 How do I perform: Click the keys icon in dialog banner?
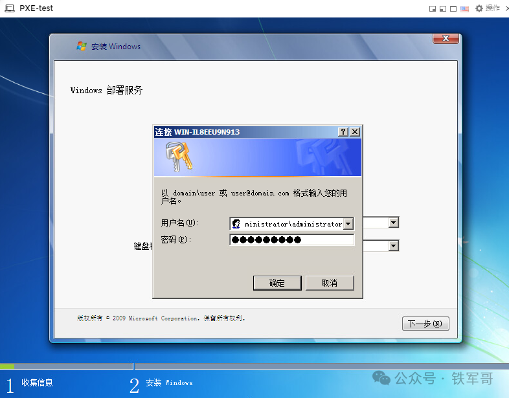[179, 157]
